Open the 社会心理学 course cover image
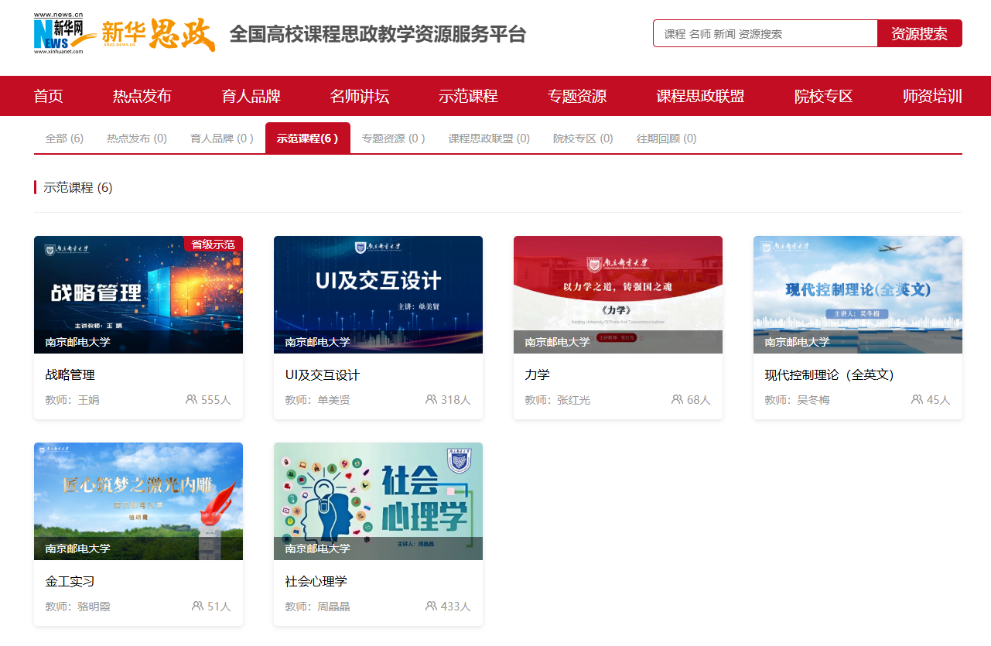The width and height of the screenshot is (991, 646). pos(378,501)
